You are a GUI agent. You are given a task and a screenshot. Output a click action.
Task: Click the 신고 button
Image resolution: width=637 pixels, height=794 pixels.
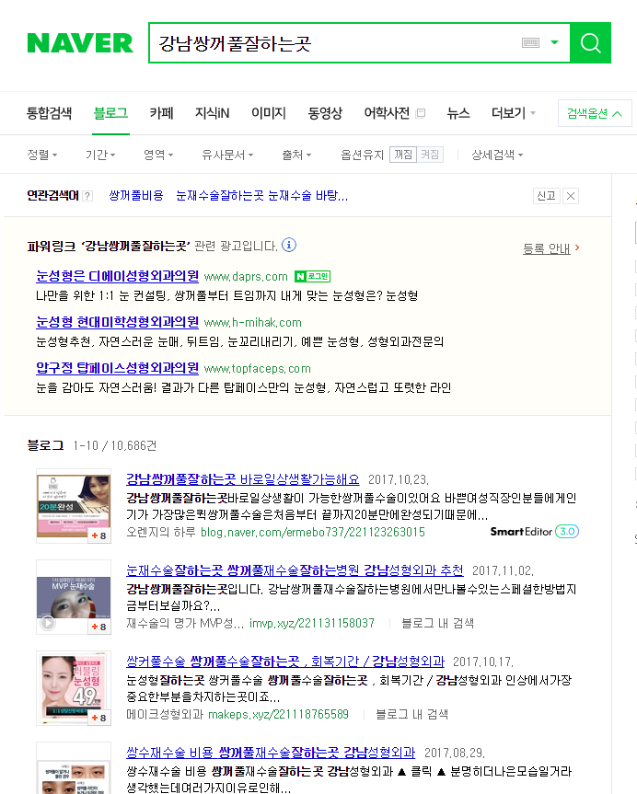tap(546, 196)
